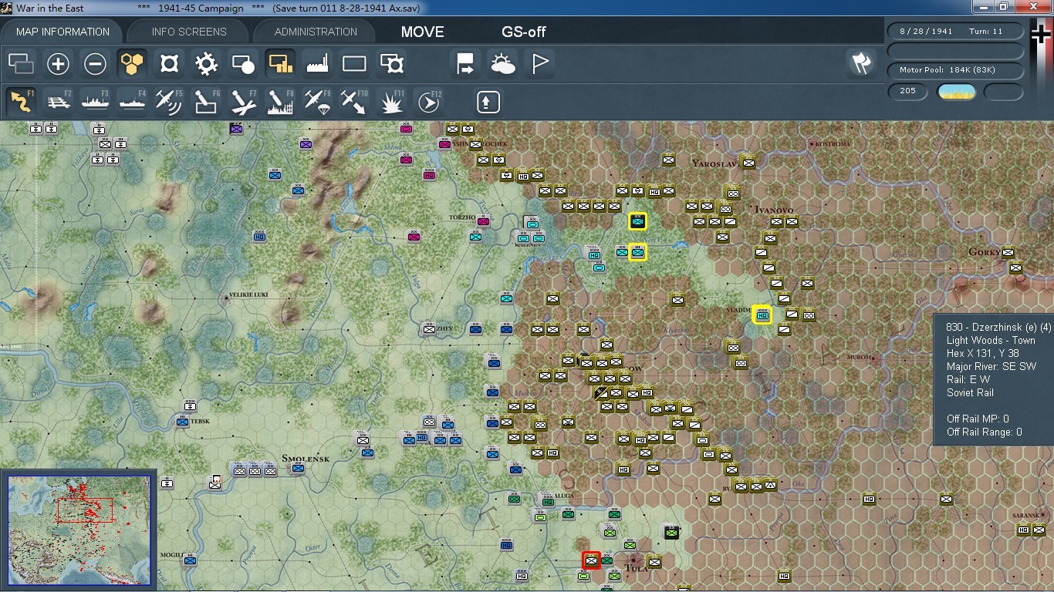The image size is (1054, 592).
Task: Toggle the hex grid overlay
Action: click(133, 63)
